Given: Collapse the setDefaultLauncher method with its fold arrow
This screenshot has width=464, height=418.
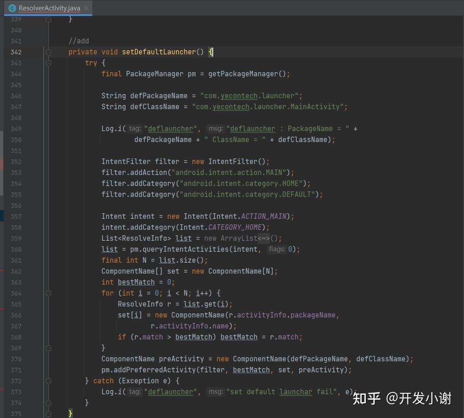Looking at the screenshot, I should point(48,52).
